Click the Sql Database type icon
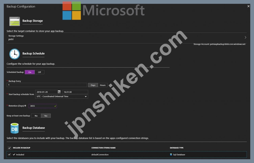 171,155
